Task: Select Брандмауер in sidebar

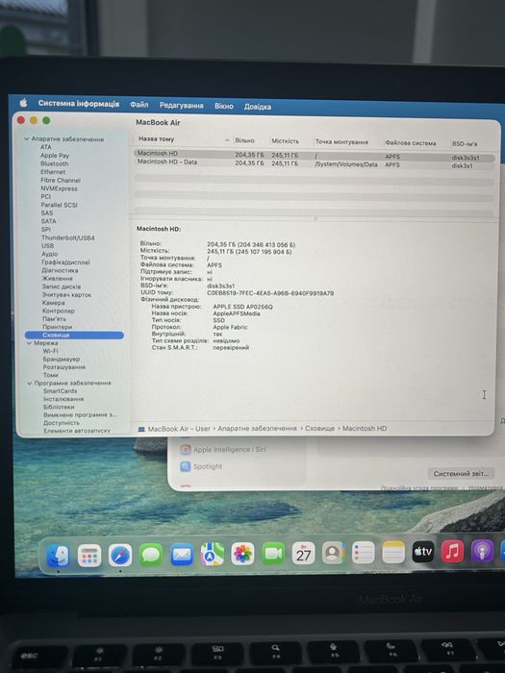Action: coord(61,359)
